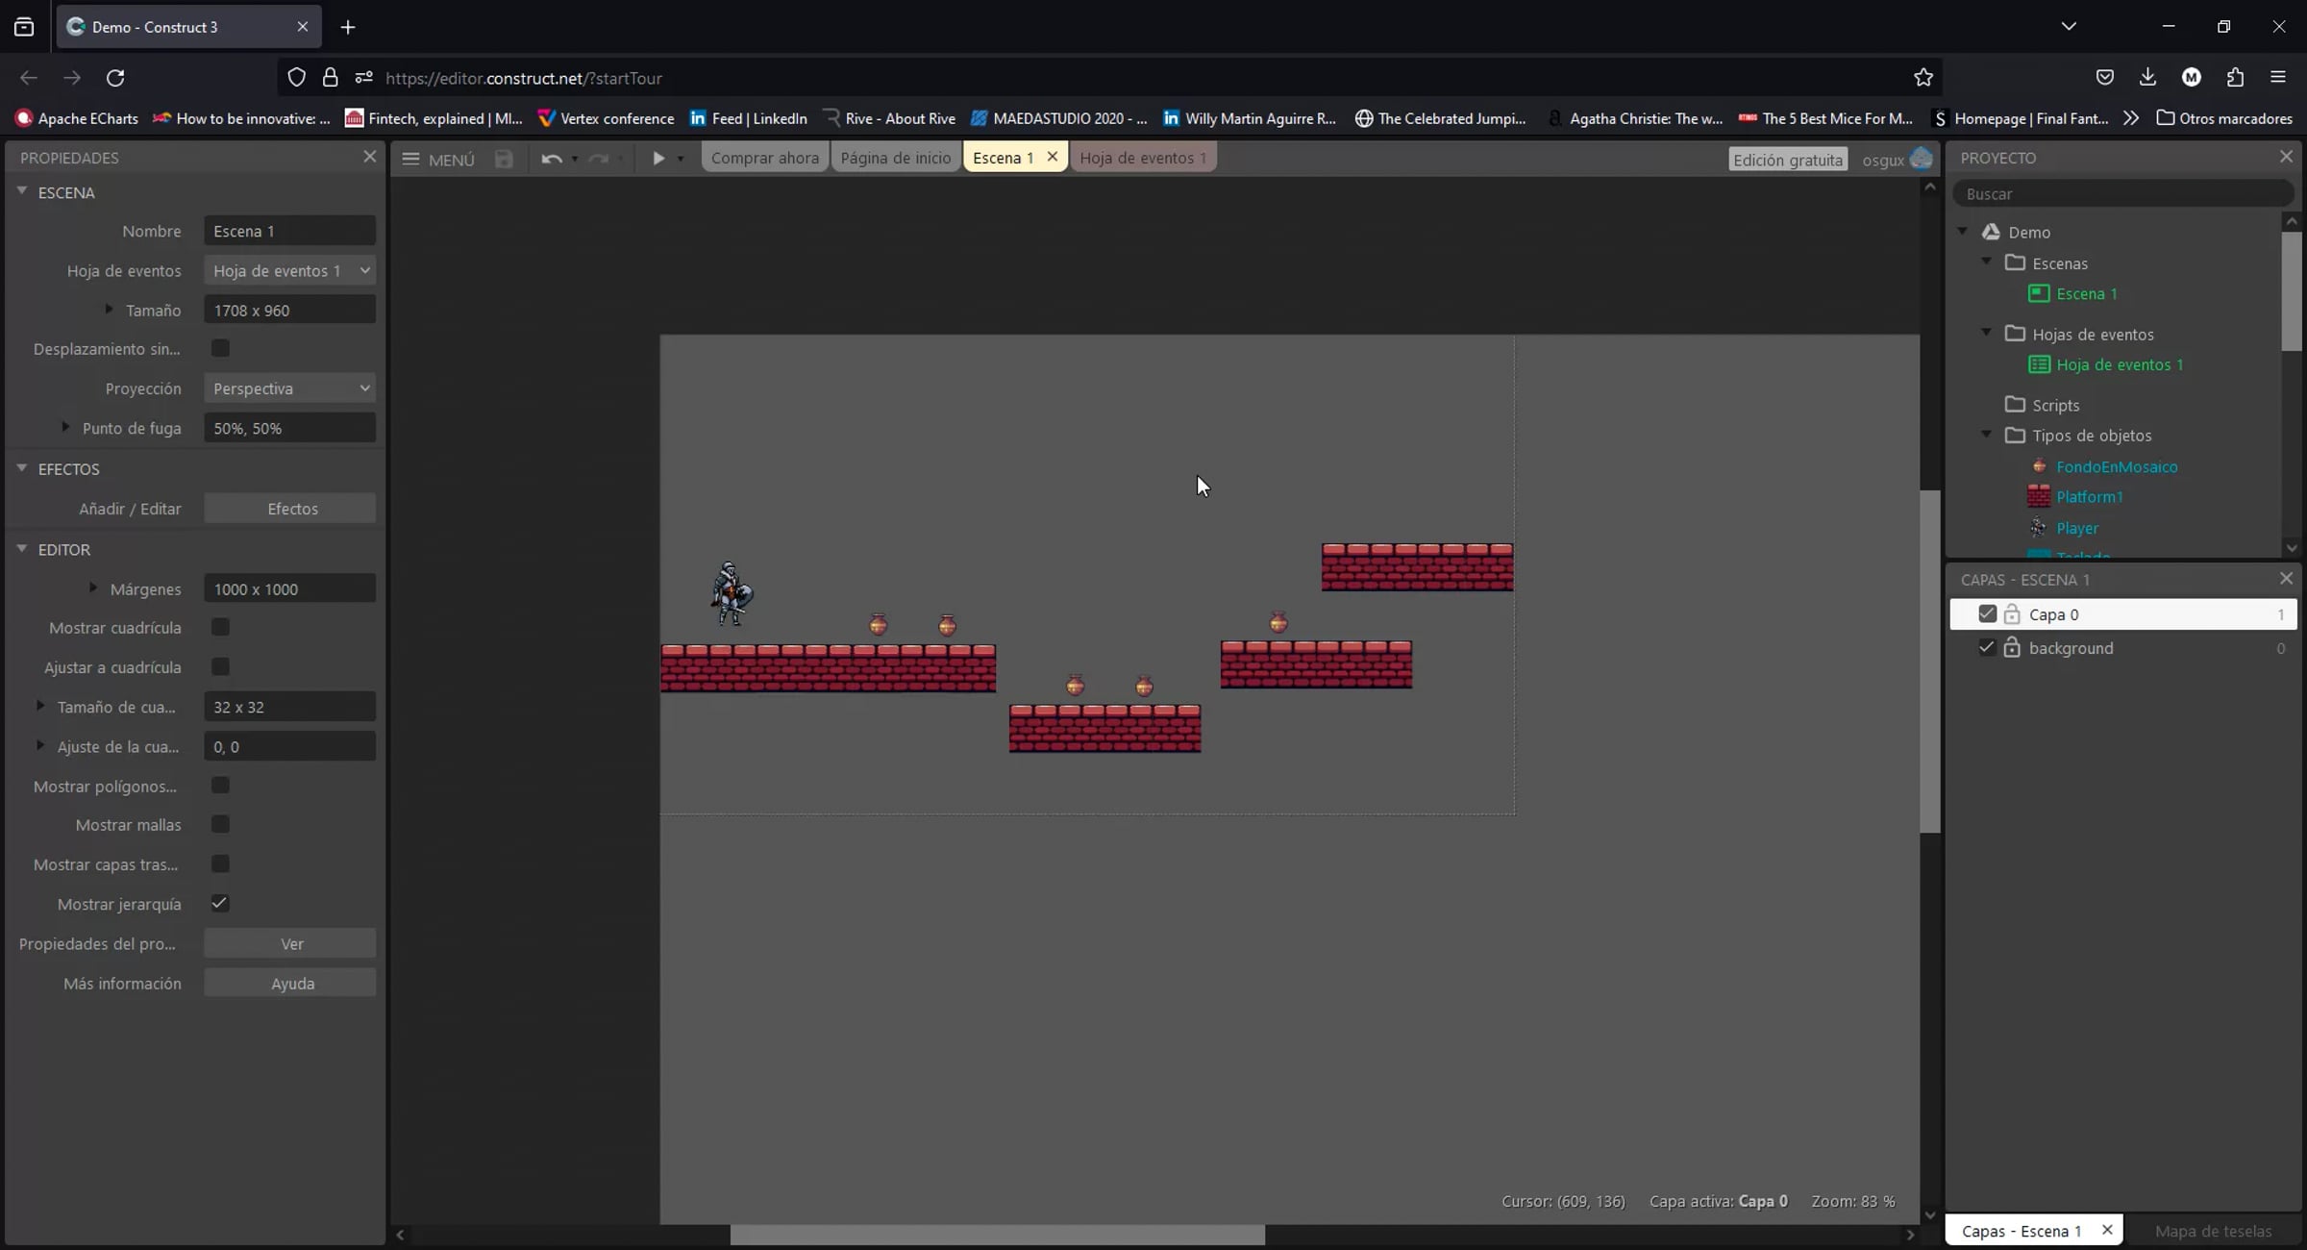This screenshot has height=1250, width=2307.
Task: Open the Hoja de eventos dropdown
Action: [289, 271]
